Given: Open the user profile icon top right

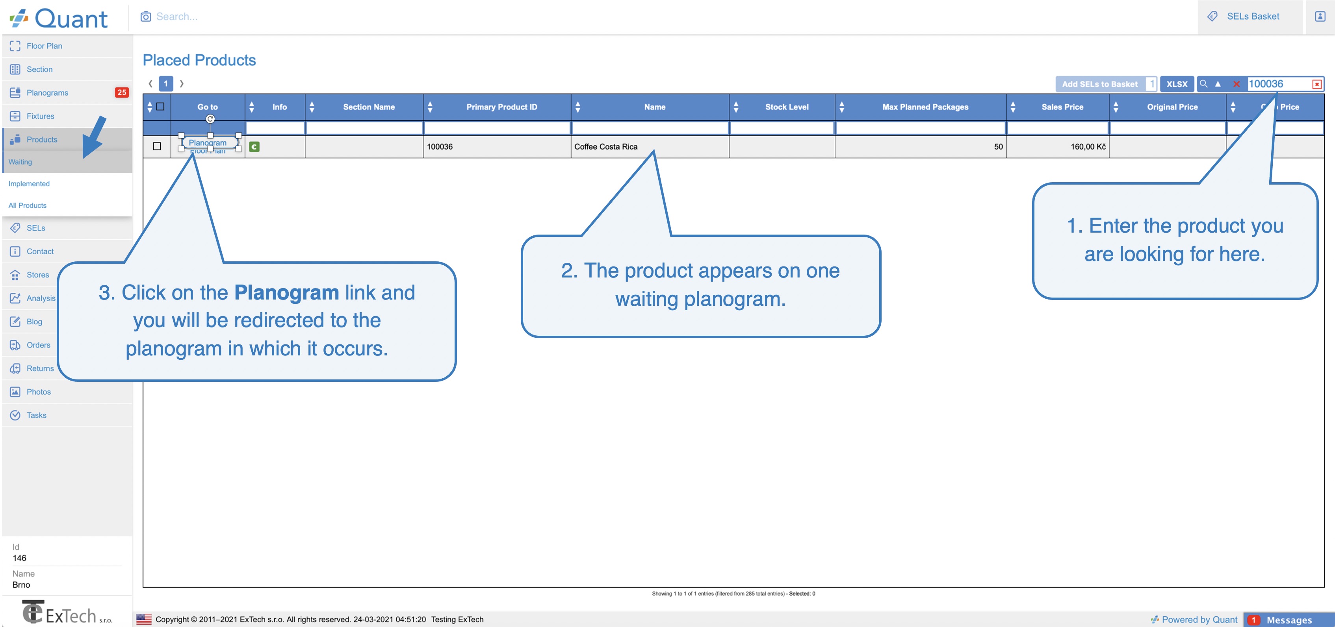Looking at the screenshot, I should coord(1320,17).
